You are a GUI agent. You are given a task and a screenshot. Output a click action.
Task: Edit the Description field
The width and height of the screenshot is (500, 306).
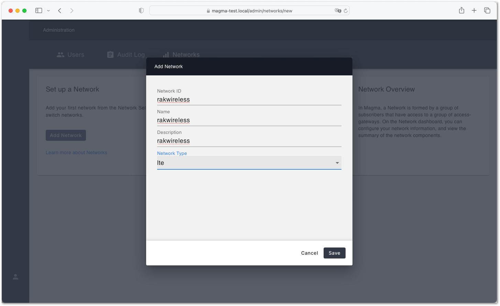click(x=249, y=141)
